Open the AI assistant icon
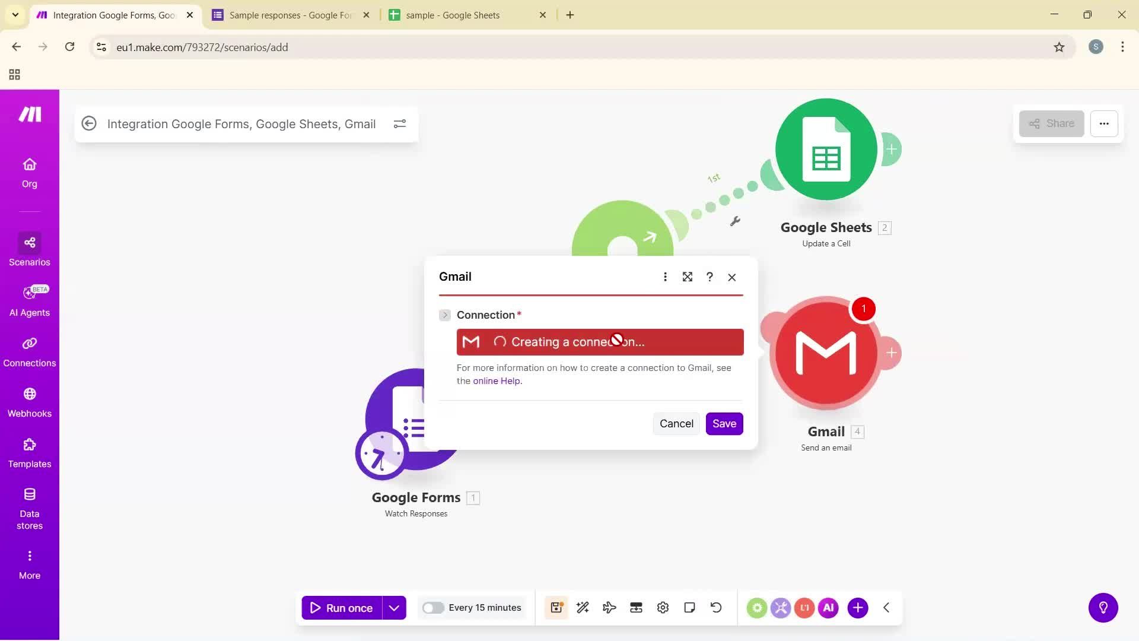The image size is (1139, 641). pos(828,607)
